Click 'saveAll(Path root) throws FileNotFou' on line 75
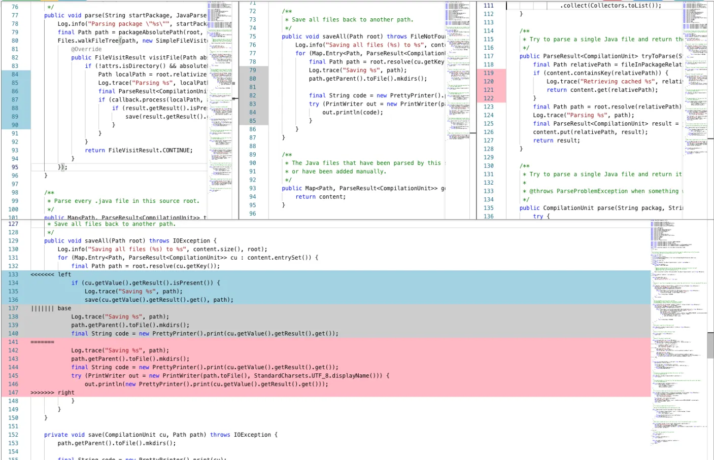This screenshot has width=714, height=460. (363, 37)
